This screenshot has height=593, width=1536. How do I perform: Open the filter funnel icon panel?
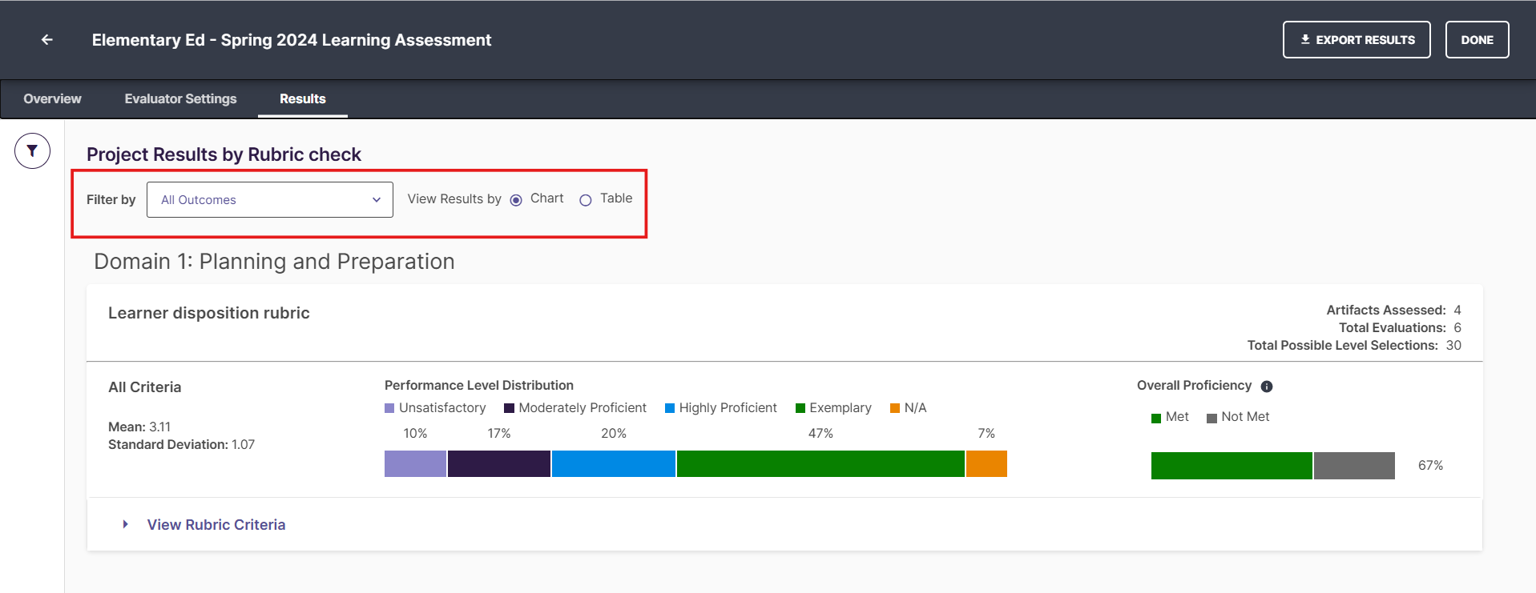tap(32, 150)
